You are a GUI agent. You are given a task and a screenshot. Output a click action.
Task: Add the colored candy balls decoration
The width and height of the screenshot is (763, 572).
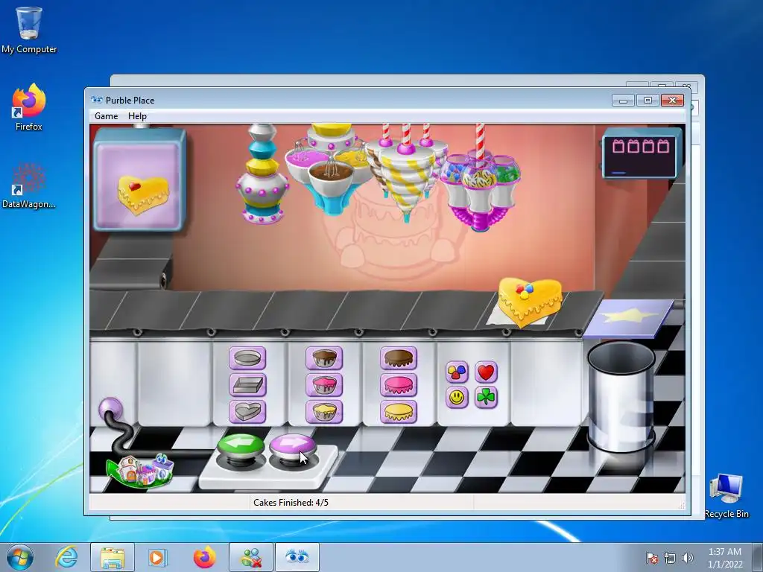click(457, 372)
